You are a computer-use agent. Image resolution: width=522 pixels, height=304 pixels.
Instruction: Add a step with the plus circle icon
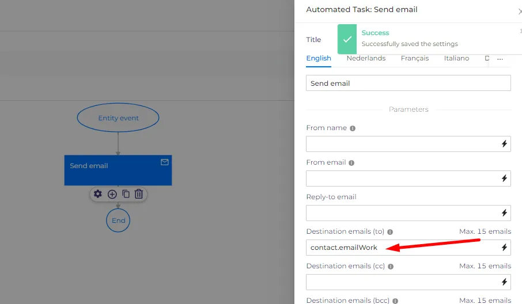pyautogui.click(x=112, y=194)
